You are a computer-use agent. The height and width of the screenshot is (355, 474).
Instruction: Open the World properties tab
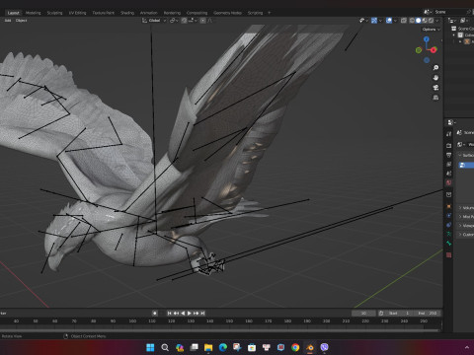(x=449, y=182)
